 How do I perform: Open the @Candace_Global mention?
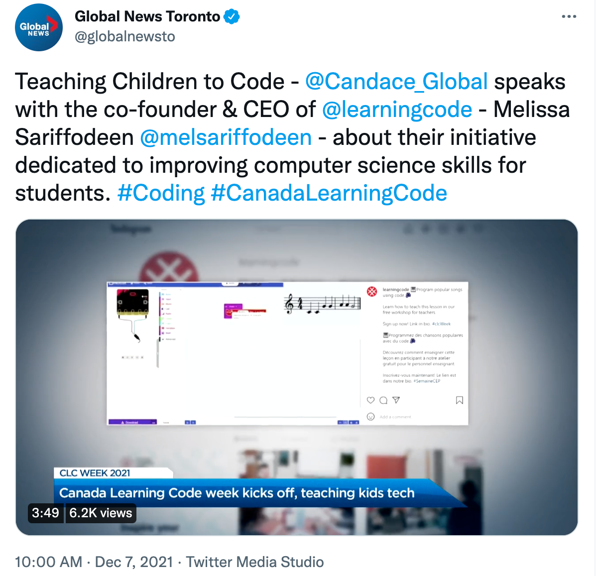396,82
